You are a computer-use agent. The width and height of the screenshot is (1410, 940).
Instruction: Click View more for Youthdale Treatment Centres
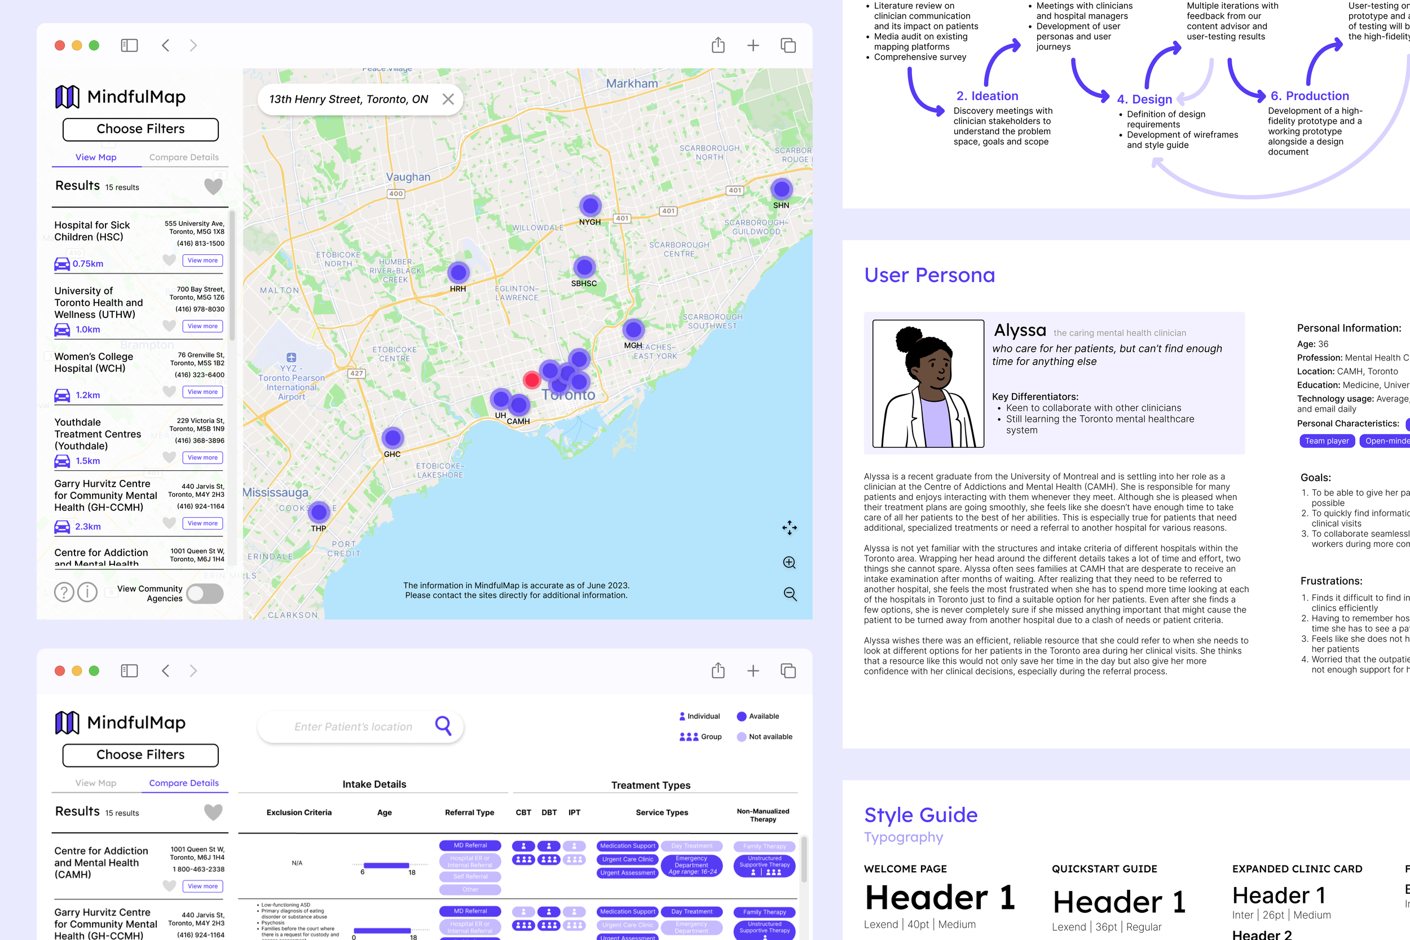point(202,457)
